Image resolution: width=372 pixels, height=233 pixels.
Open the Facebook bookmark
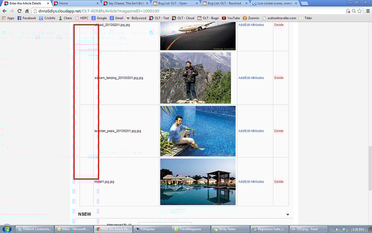pos(27,18)
